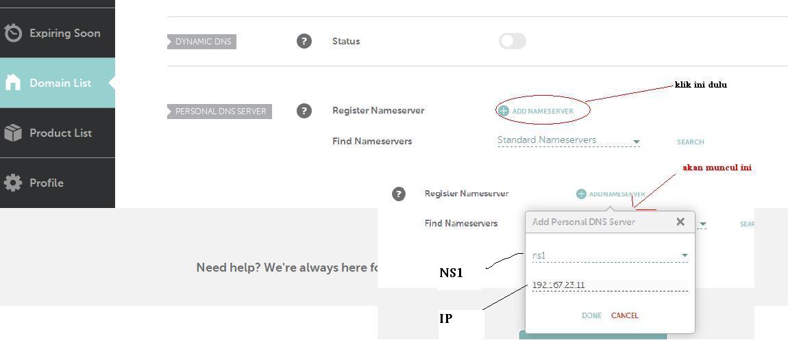
Task: Click question mark icon beside lower Register Nameserver
Action: 398,194
